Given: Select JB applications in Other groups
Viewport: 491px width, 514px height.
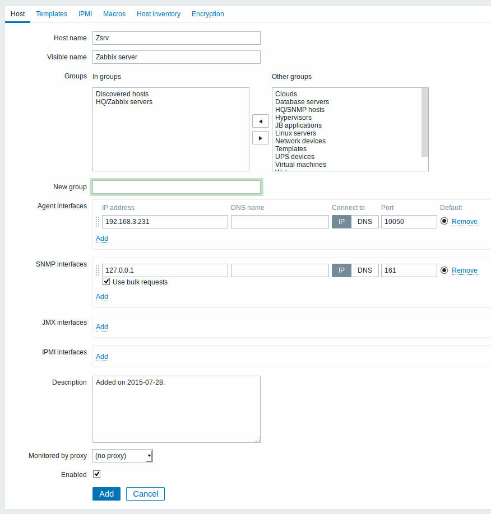Looking at the screenshot, I should click(x=298, y=125).
